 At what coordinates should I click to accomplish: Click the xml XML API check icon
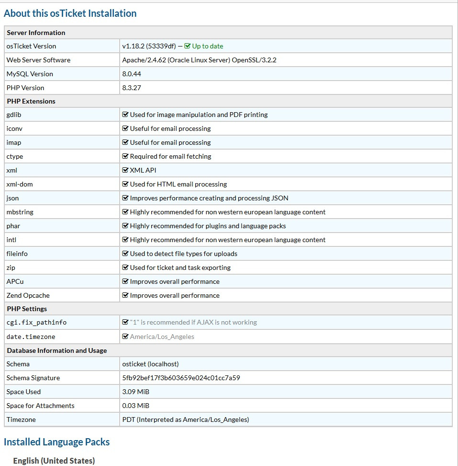[x=125, y=170]
